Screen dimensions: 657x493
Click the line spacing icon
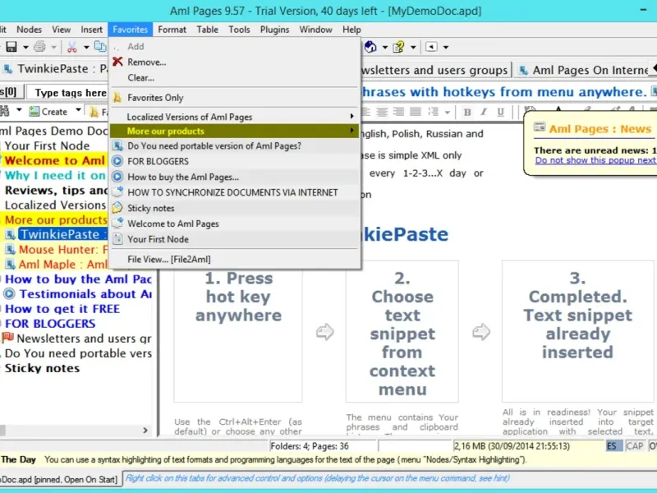click(433, 112)
